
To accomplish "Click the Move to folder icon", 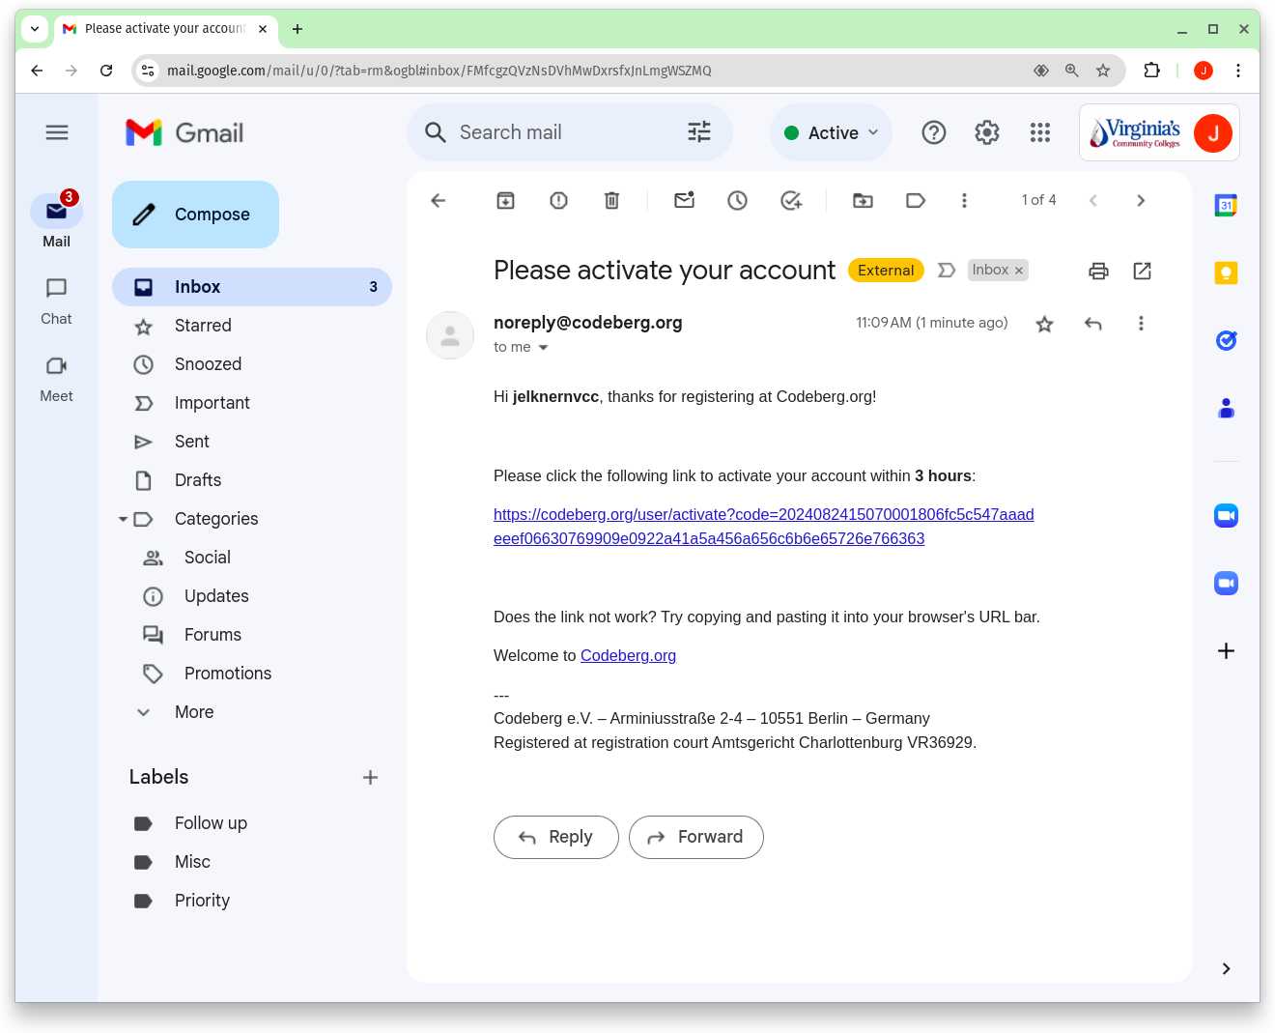I will (x=863, y=200).
